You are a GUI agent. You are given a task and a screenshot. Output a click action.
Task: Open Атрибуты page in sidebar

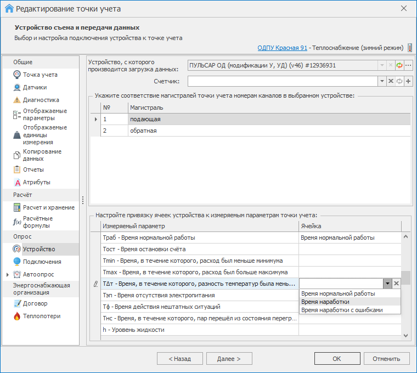click(x=36, y=182)
